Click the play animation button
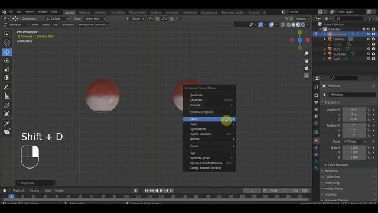Viewport: 378px width, 213px height. (161, 191)
